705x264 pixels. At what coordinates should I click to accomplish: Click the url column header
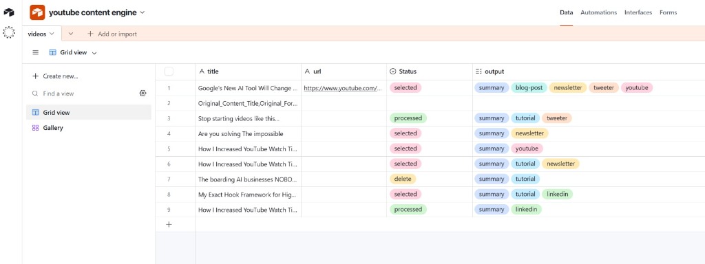click(344, 71)
